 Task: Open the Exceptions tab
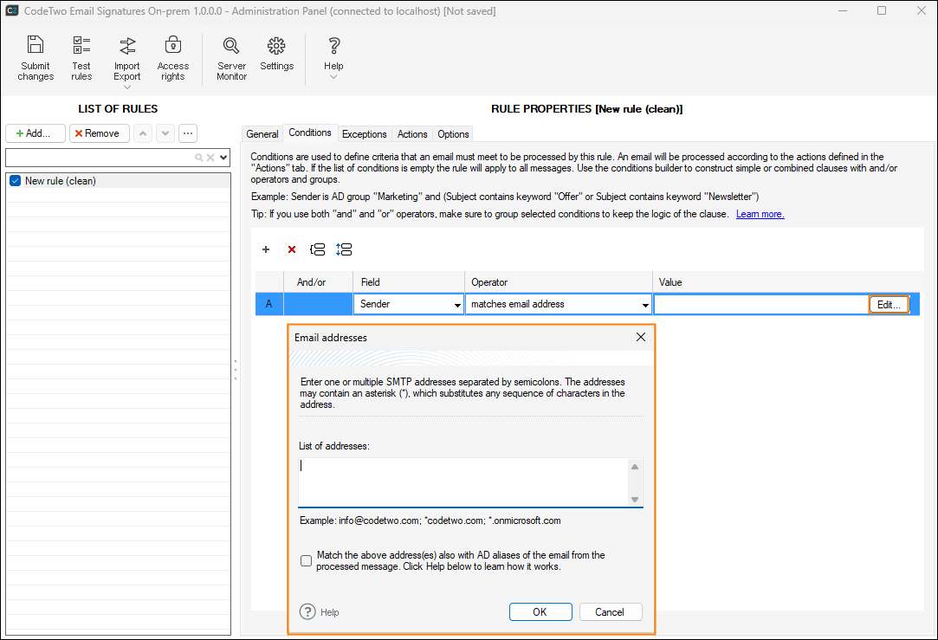pyautogui.click(x=364, y=134)
